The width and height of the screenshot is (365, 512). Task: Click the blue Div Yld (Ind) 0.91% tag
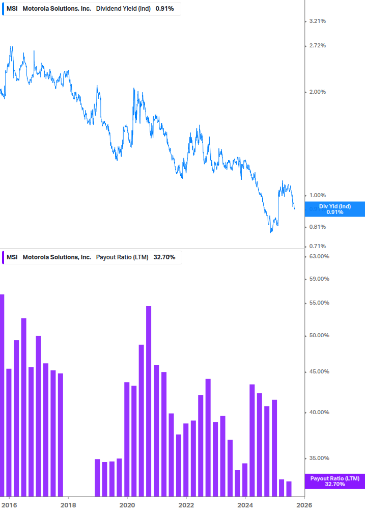(x=334, y=209)
